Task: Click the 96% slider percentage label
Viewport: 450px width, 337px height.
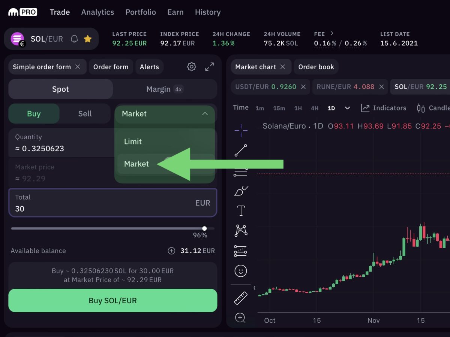Action: [200, 235]
